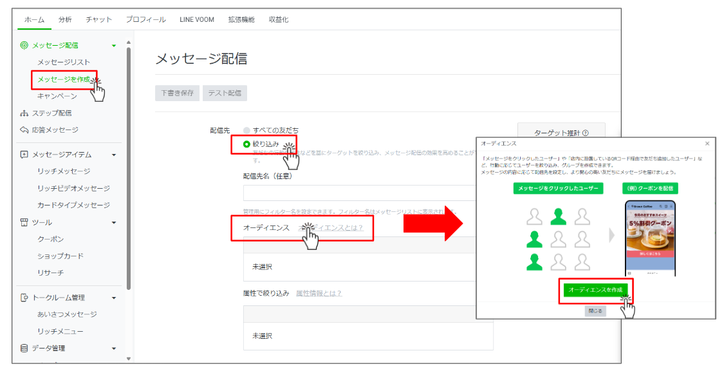Open ショップカード in the sidebar

[x=60, y=256]
